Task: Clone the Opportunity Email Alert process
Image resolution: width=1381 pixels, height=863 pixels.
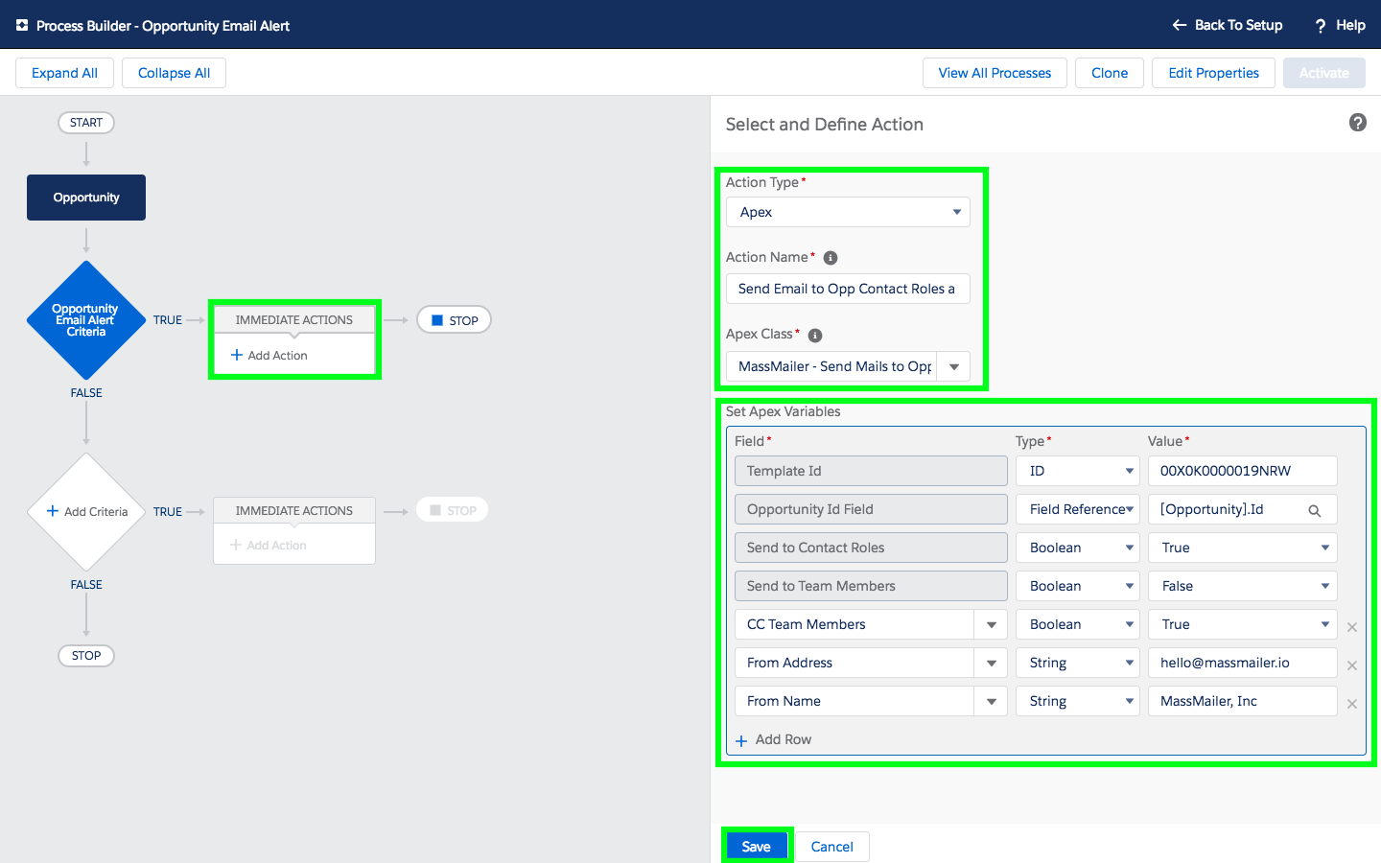Action: tap(1109, 73)
